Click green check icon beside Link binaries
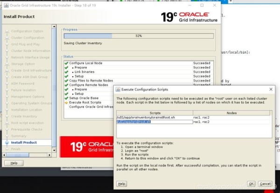The image size is (280, 193). pos(66,72)
